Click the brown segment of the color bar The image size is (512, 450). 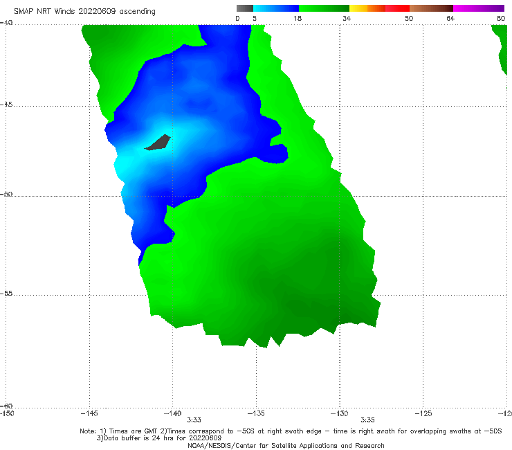pyautogui.click(x=431, y=8)
